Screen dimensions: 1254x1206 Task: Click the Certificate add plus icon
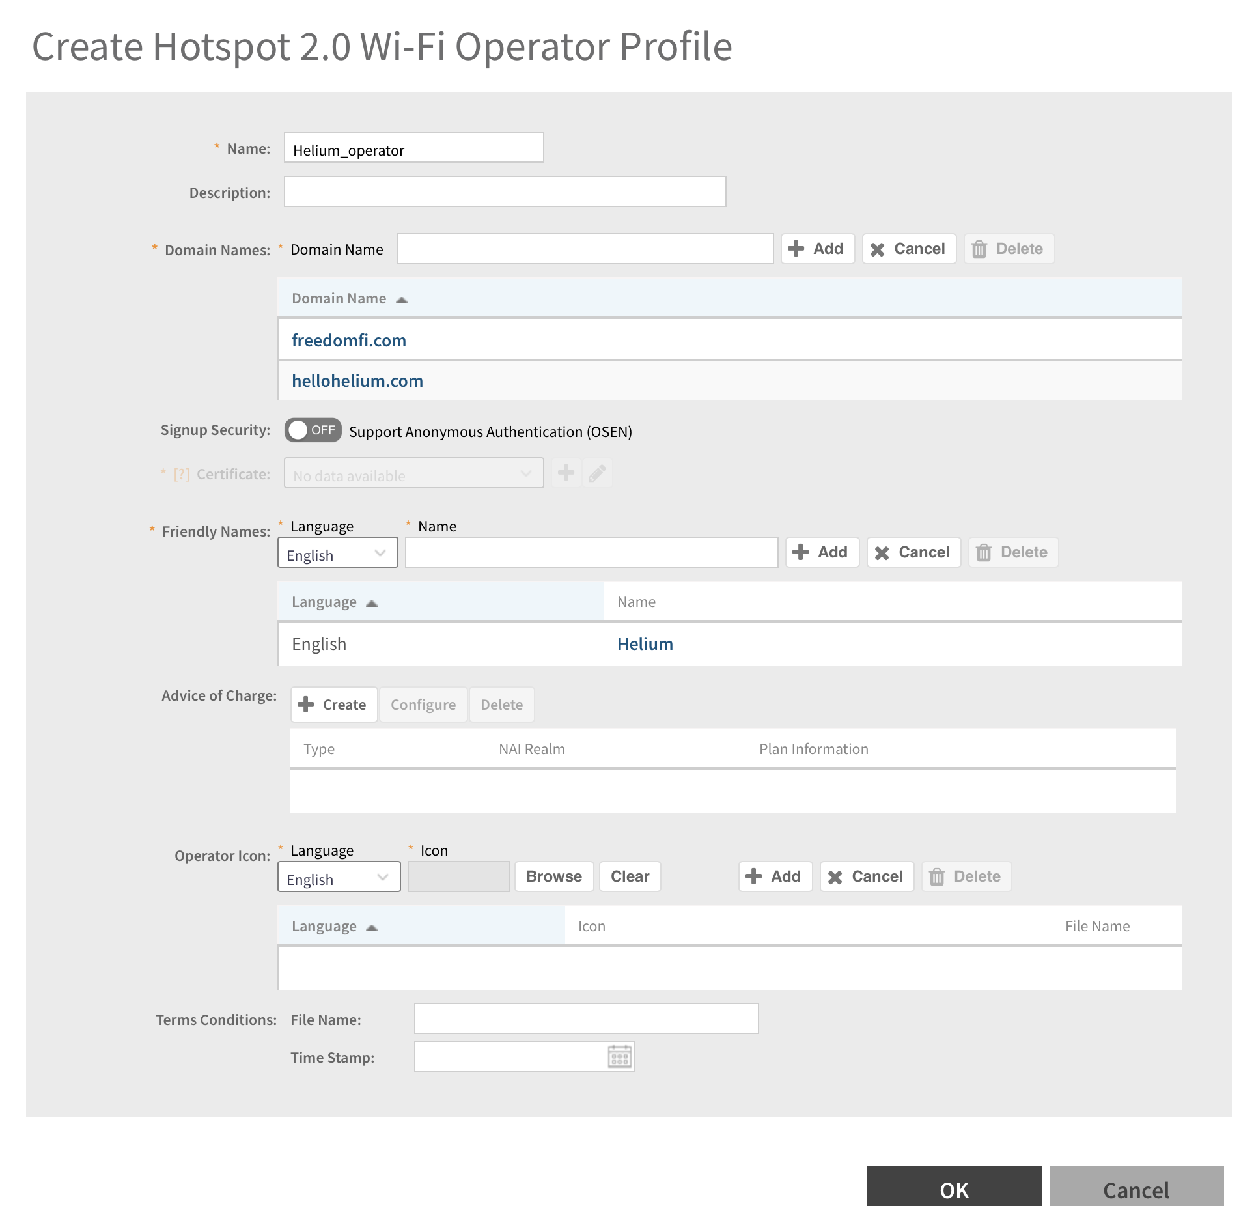click(566, 473)
